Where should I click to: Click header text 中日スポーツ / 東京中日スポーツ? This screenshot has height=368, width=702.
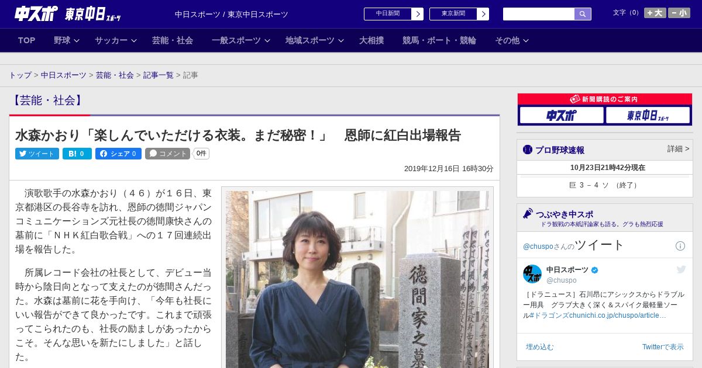coord(232,15)
